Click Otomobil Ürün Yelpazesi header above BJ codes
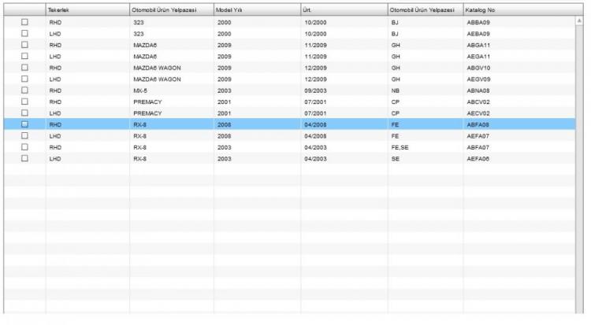Screen dimensions: 591x325 [x=426, y=10]
